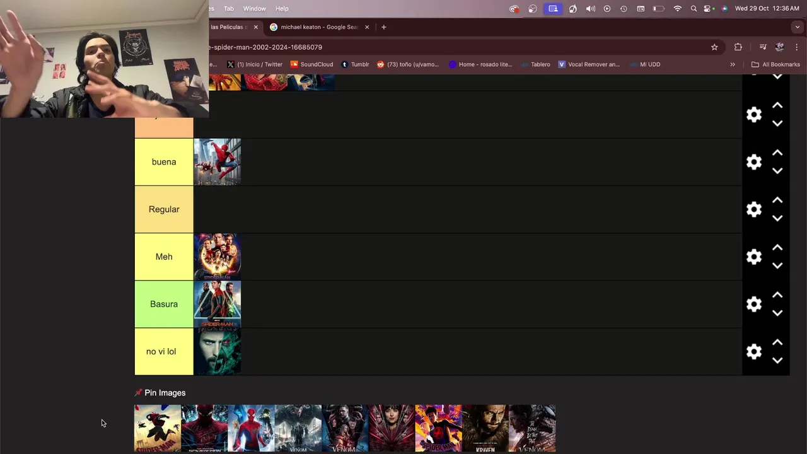Open the tab search dropdown chevron
The height and width of the screenshot is (454, 807).
[798, 27]
